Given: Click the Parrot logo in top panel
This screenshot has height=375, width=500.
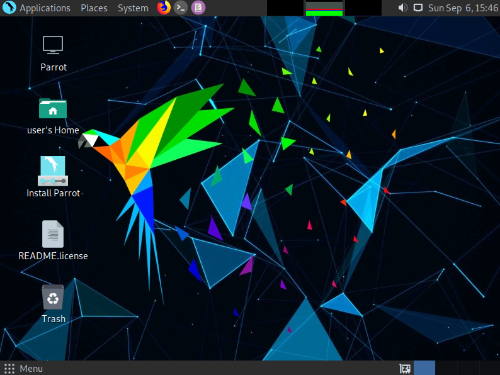Looking at the screenshot, I should [9, 8].
